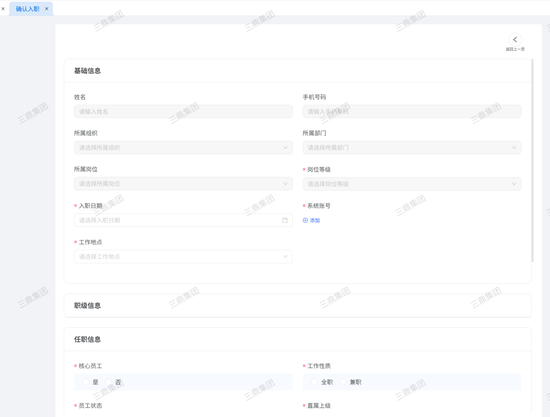Click the back arrow to return to previous page
Viewport: 550px width, 417px height.
click(x=515, y=39)
